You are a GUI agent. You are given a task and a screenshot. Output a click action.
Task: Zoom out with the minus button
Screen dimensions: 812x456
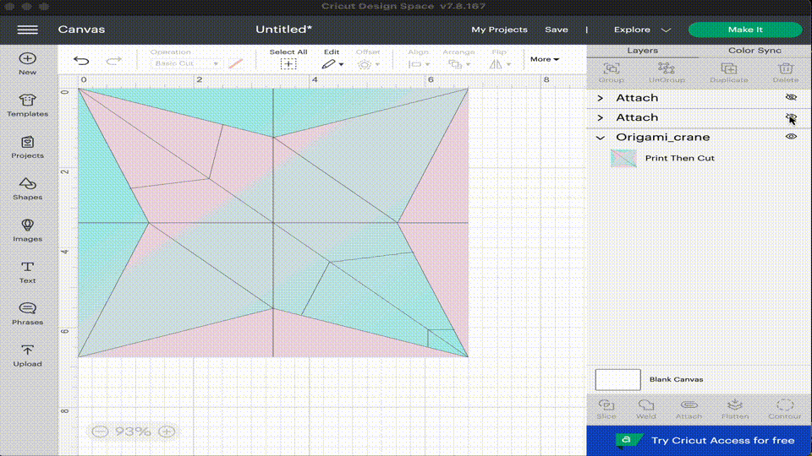click(x=100, y=432)
